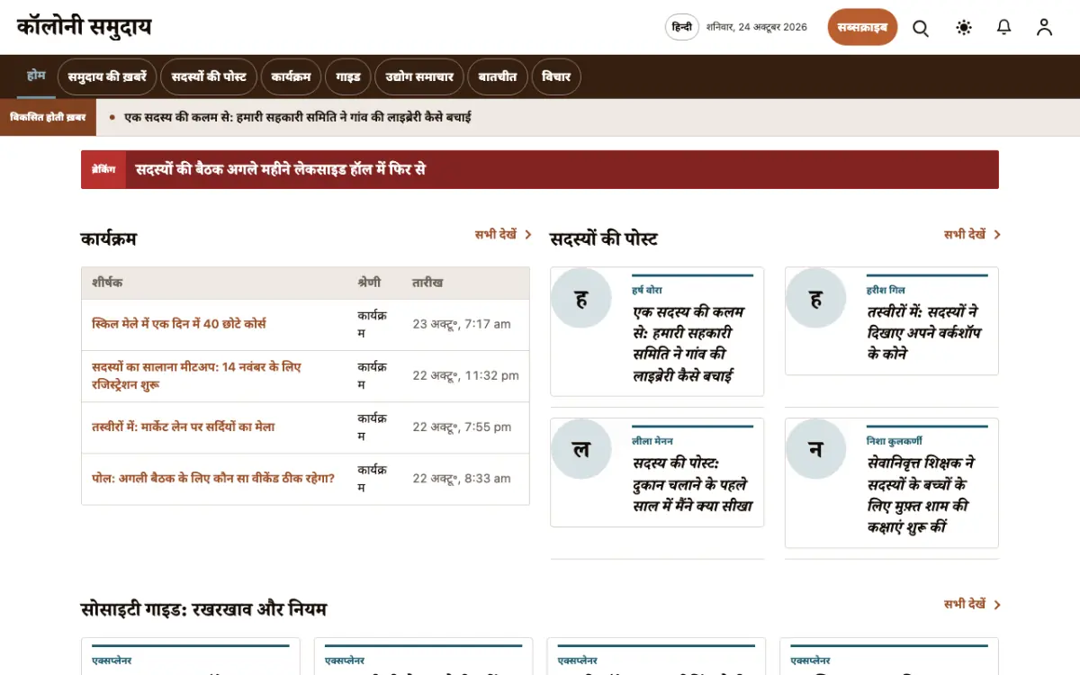
Task: Open समुदाय की ख़बरें nav tab
Action: (107, 76)
